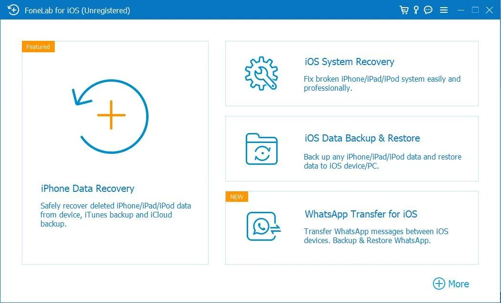Click the FoneLab logo icon in title bar
Screen dimensions: 501x303
coord(13,10)
